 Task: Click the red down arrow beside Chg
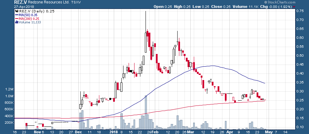(294, 7)
